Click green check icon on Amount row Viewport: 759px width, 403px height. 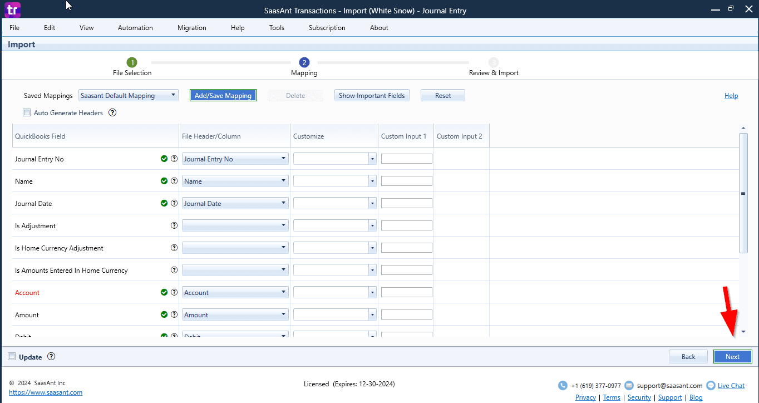164,314
